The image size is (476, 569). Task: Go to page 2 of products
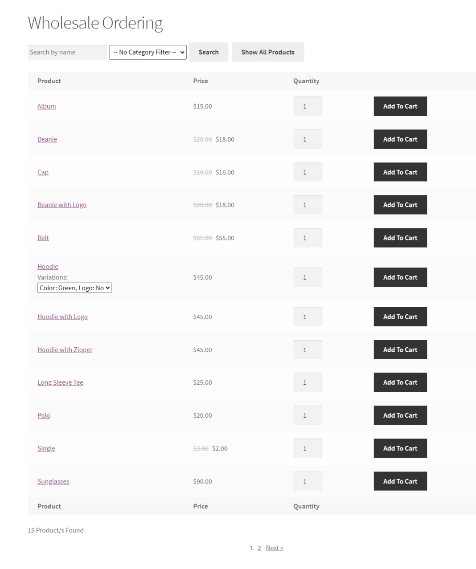click(259, 548)
